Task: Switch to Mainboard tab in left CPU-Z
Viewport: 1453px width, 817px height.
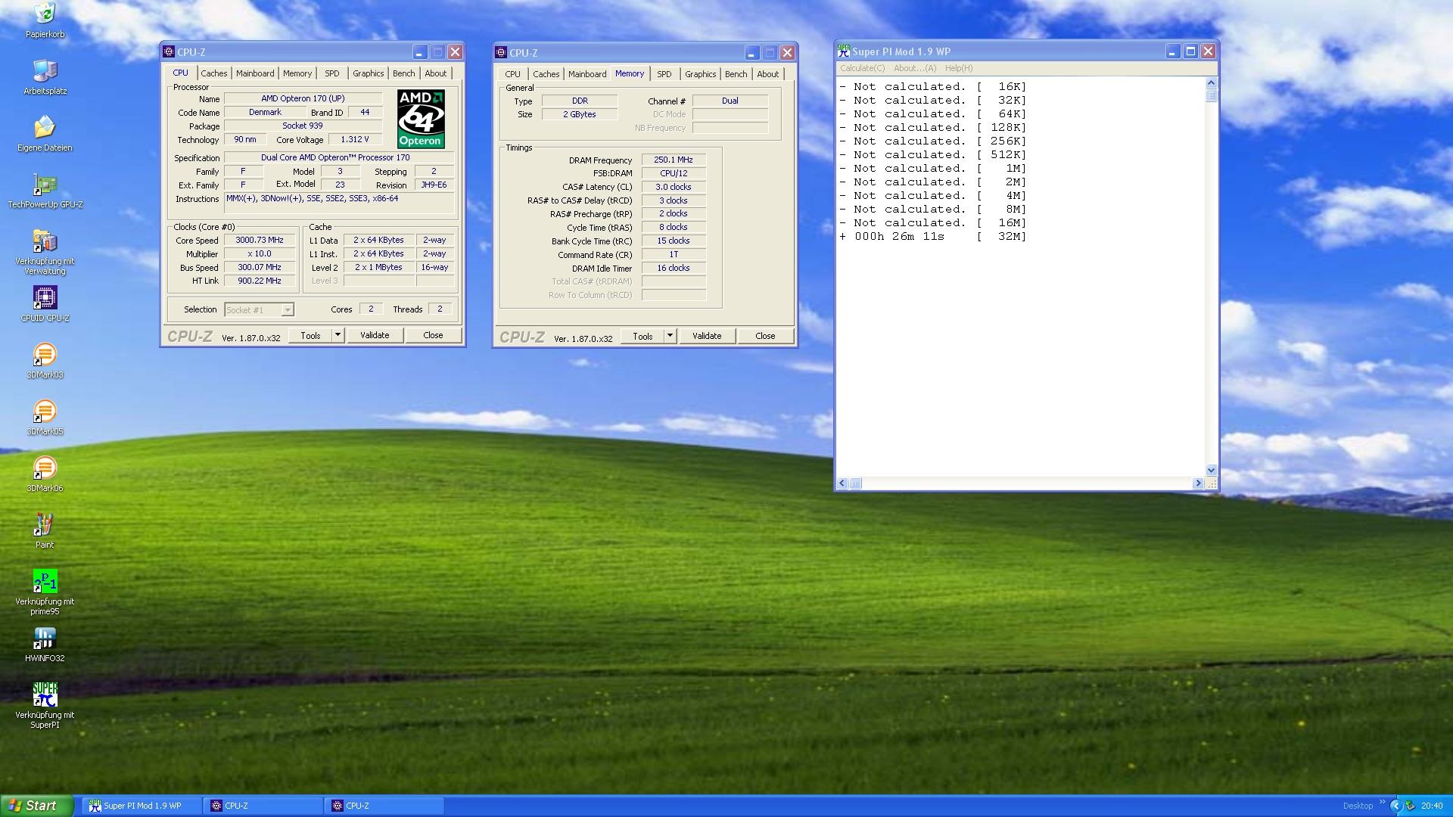Action: (255, 73)
